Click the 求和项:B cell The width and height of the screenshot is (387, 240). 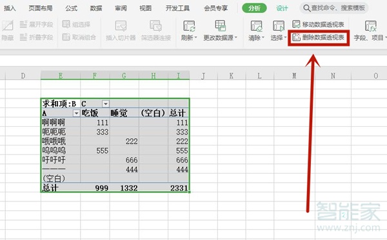pyautogui.click(x=61, y=104)
